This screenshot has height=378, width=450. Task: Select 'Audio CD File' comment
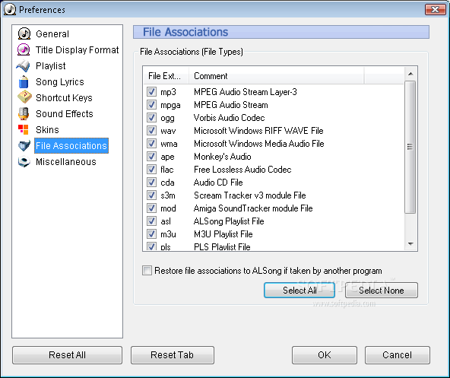(x=218, y=183)
